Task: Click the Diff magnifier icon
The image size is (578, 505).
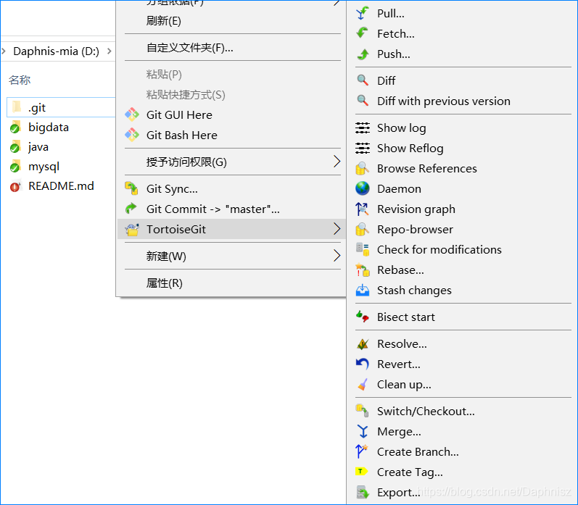Action: pyautogui.click(x=363, y=80)
